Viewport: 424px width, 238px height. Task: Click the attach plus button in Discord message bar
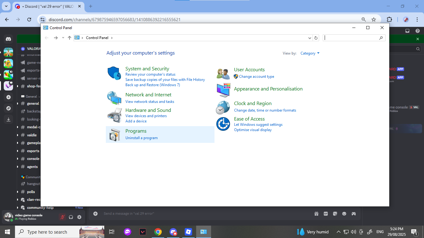click(96, 214)
